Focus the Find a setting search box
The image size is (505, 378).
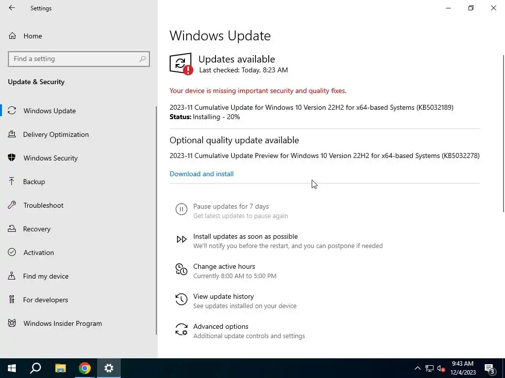pyautogui.click(x=79, y=59)
